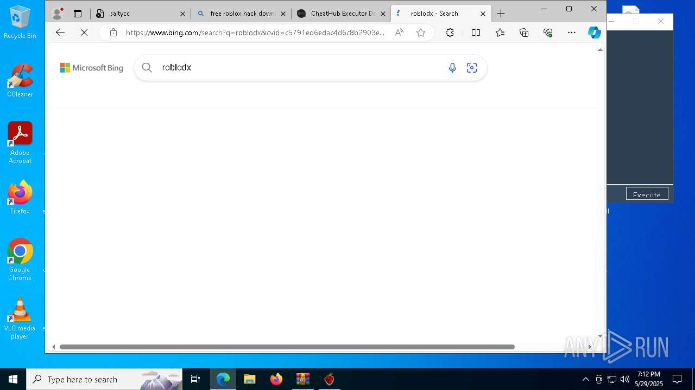Select Edge in the taskbar
Screen dimensions: 695x390
pos(223,379)
